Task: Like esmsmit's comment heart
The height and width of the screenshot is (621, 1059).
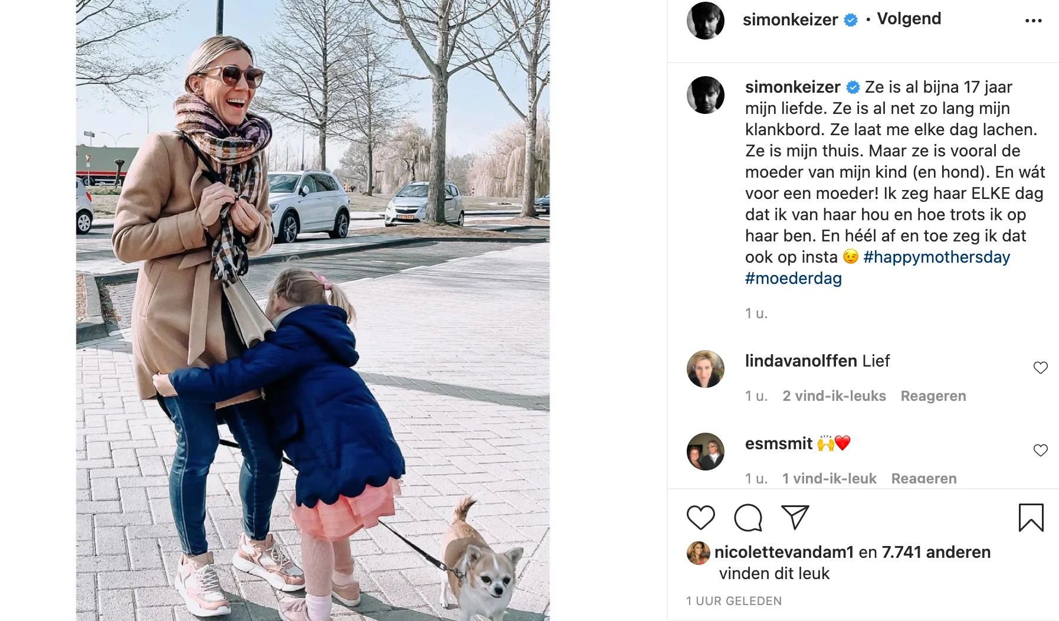Action: click(1041, 450)
